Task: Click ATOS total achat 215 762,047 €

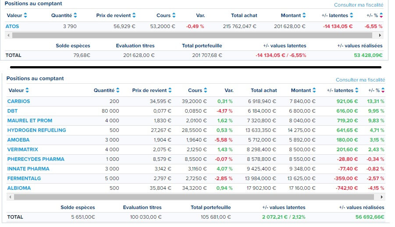Action: point(239,26)
